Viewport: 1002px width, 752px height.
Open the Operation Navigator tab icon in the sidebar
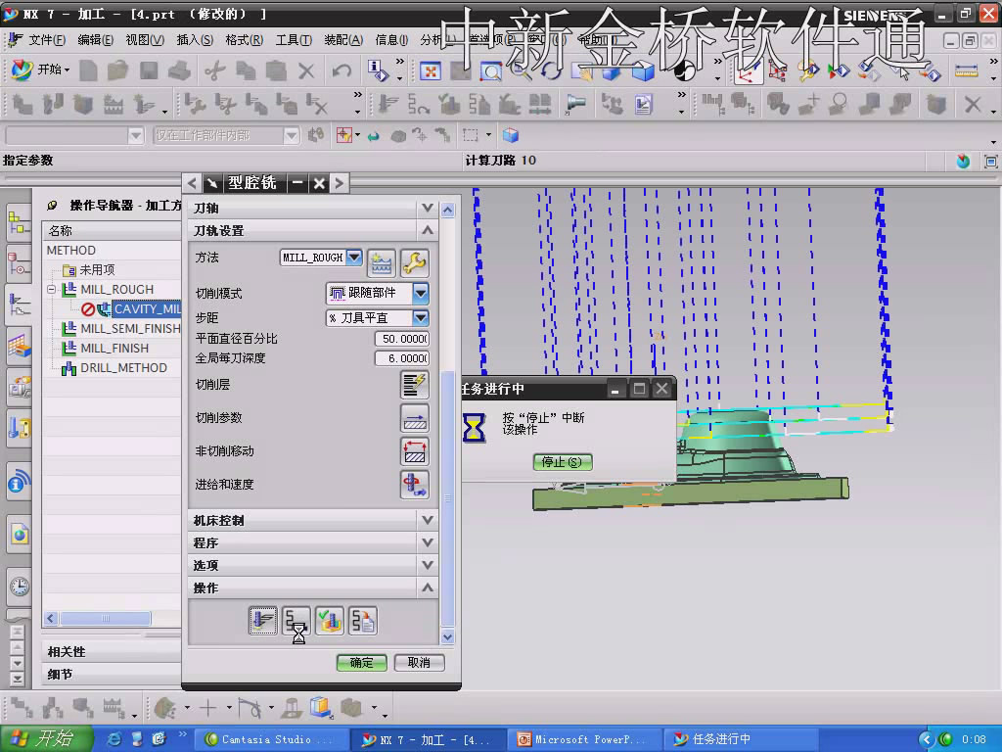pos(19,305)
